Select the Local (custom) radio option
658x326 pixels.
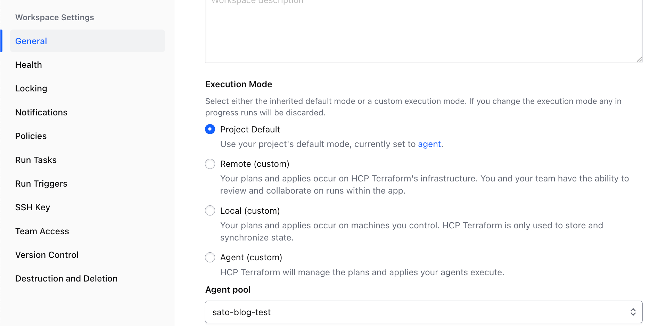pyautogui.click(x=210, y=211)
